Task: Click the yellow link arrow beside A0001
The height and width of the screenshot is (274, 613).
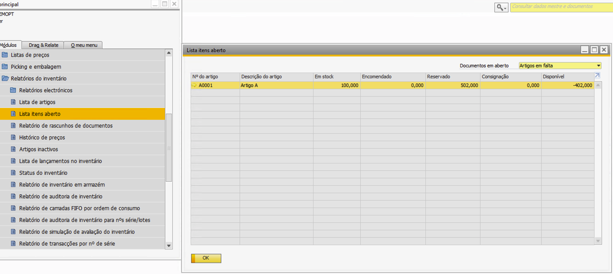Action: click(x=194, y=86)
